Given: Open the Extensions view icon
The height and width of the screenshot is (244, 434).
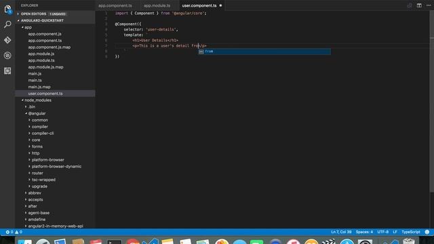Looking at the screenshot, I should coord(7,70).
